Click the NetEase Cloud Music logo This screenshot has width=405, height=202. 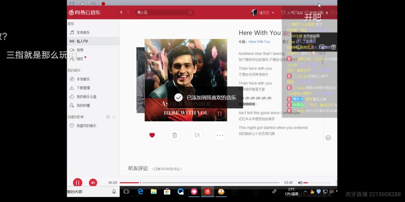coord(84,12)
